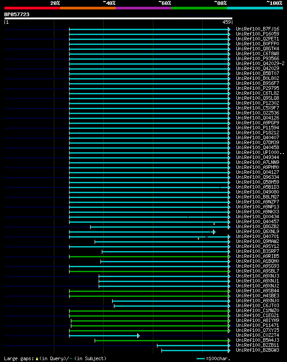The height and width of the screenshot is (362, 287).
Task: Click the start tick of the B3SRP7 alignment
Action: (x=102, y=252)
